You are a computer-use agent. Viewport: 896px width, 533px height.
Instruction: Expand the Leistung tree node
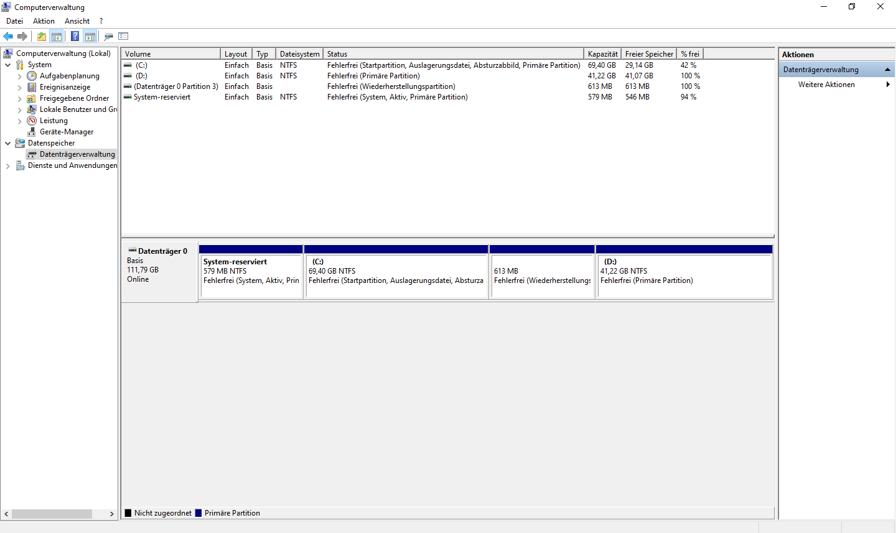click(x=19, y=121)
